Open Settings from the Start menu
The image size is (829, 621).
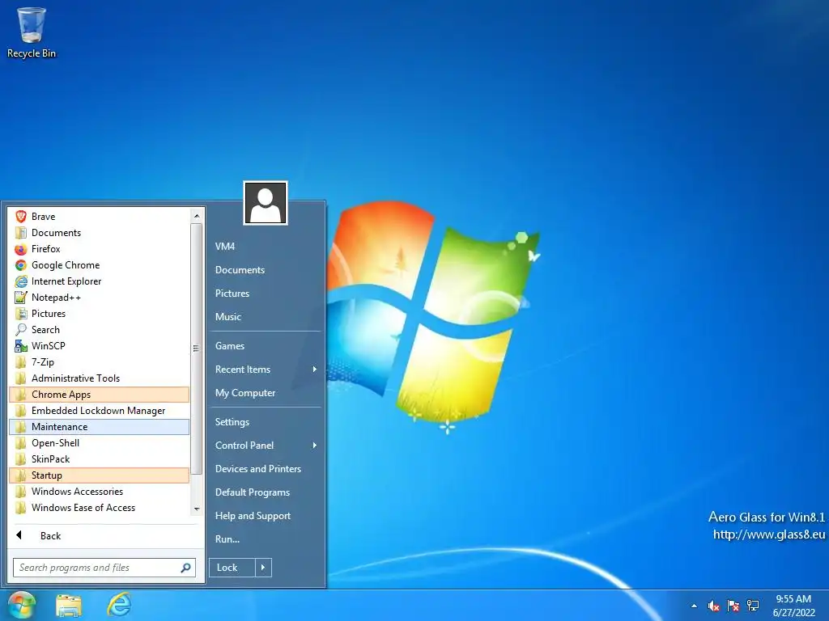(x=232, y=422)
